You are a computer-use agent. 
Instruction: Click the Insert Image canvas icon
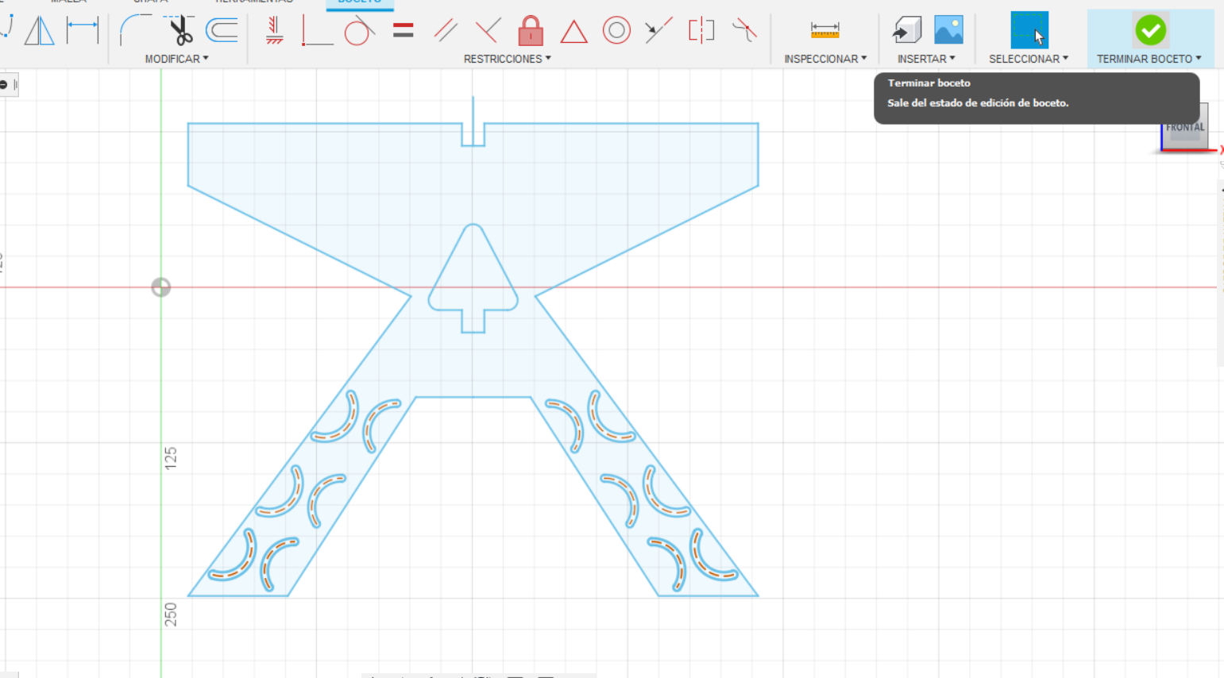pyautogui.click(x=948, y=30)
